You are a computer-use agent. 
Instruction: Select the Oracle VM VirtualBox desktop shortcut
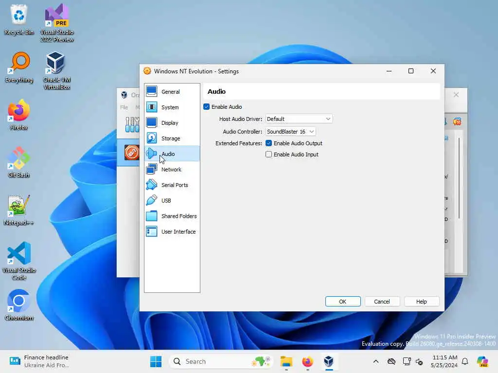57,70
